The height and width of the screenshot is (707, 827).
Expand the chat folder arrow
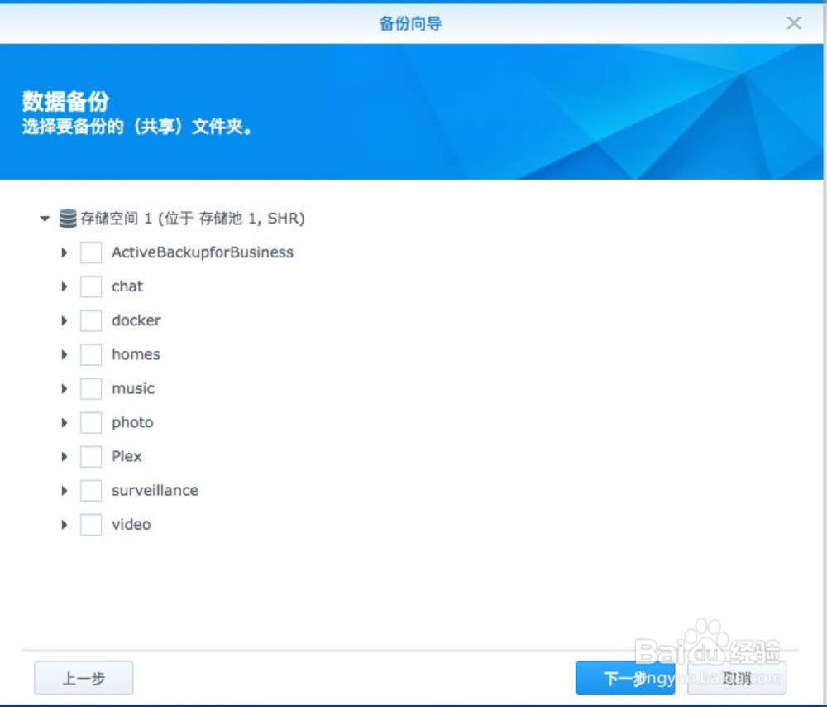[65, 286]
